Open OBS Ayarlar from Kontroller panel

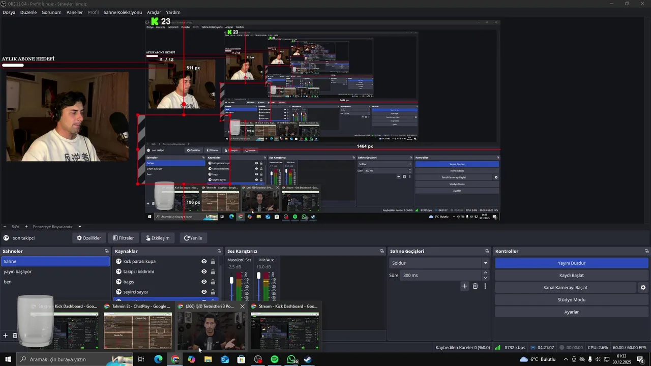[x=572, y=312]
